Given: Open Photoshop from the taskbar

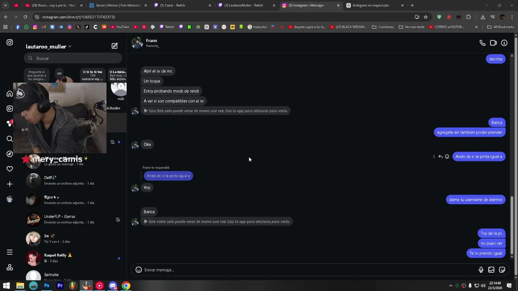Looking at the screenshot, I should (47, 286).
